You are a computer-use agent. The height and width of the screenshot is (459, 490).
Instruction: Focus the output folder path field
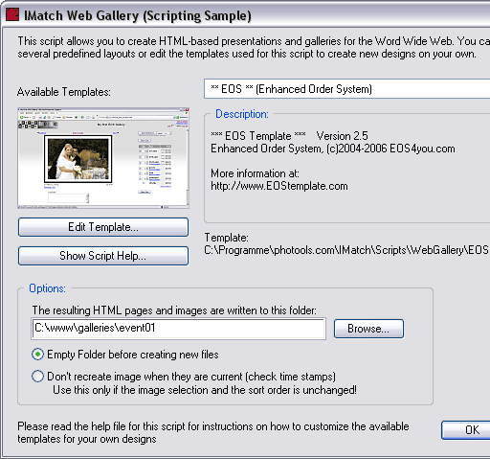[179, 328]
